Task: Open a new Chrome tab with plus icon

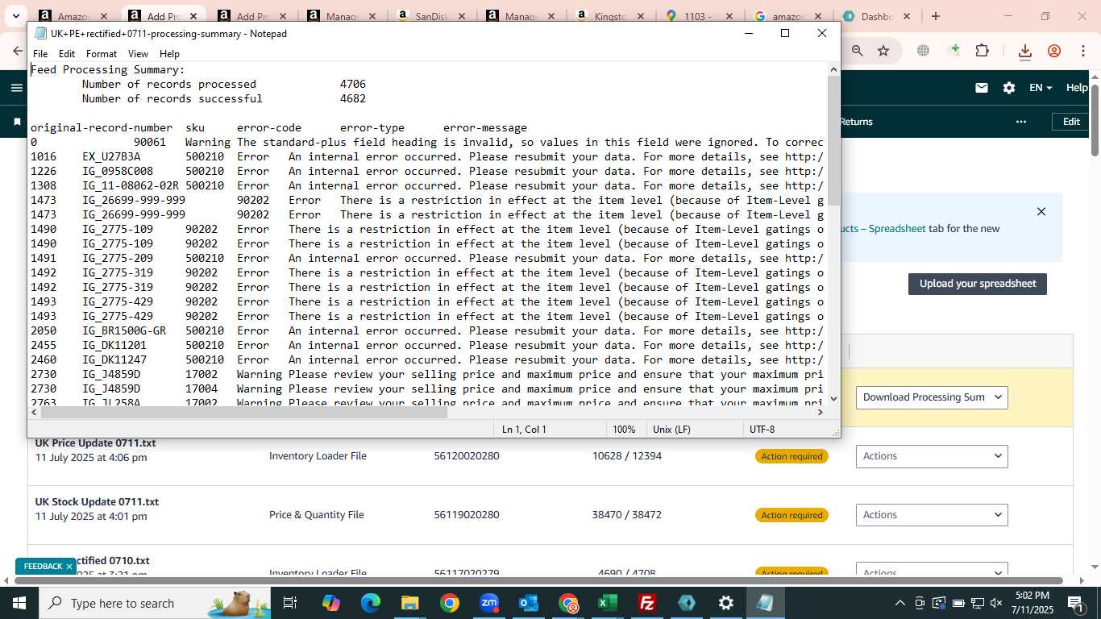Action: point(935,16)
